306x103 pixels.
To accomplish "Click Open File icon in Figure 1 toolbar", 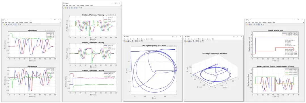I will pyautogui.click(x=5, y=25).
